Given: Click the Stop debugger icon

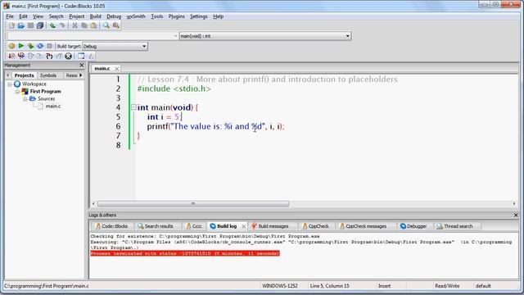Looking at the screenshot, I should tap(69, 57).
